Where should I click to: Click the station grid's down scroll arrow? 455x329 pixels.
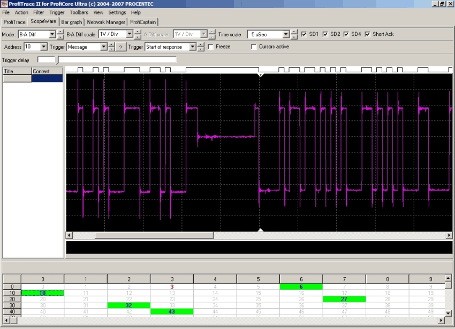[x=448, y=312]
